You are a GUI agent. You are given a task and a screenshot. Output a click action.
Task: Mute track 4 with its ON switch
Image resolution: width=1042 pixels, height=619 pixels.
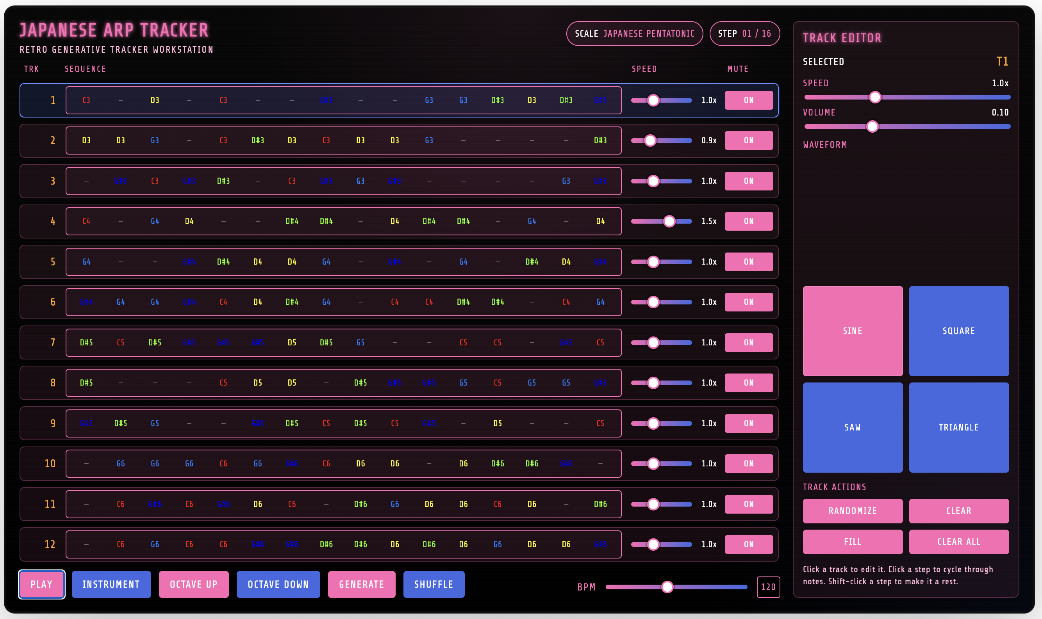click(748, 221)
